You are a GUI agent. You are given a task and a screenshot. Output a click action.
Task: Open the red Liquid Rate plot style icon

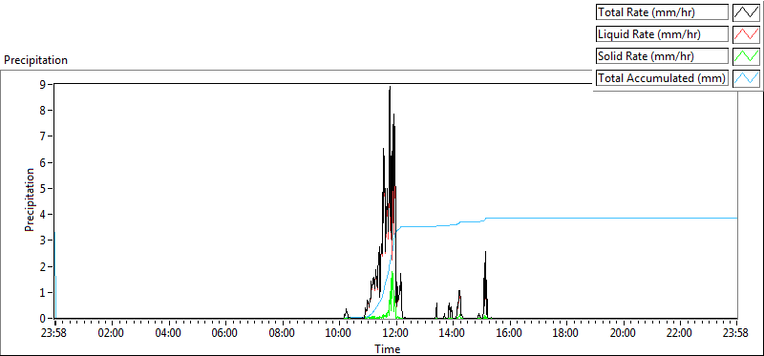(x=746, y=34)
